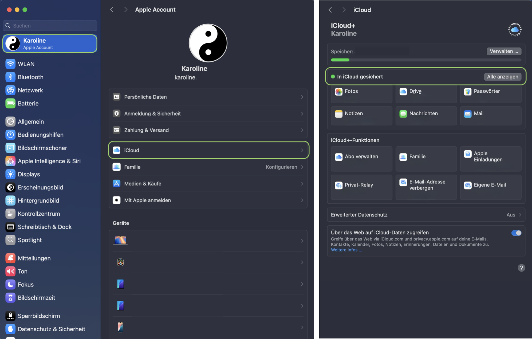
Task: Click the help question mark button
Action: [x=521, y=268]
